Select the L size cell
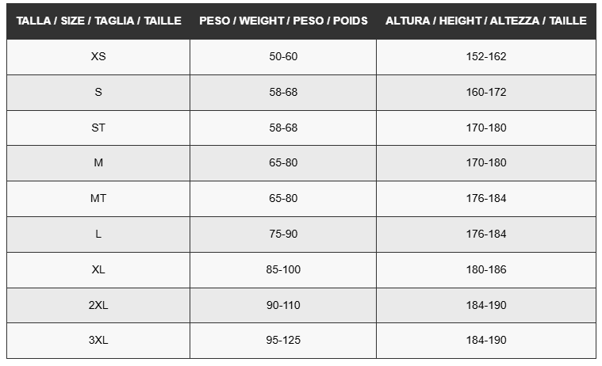 98,234
